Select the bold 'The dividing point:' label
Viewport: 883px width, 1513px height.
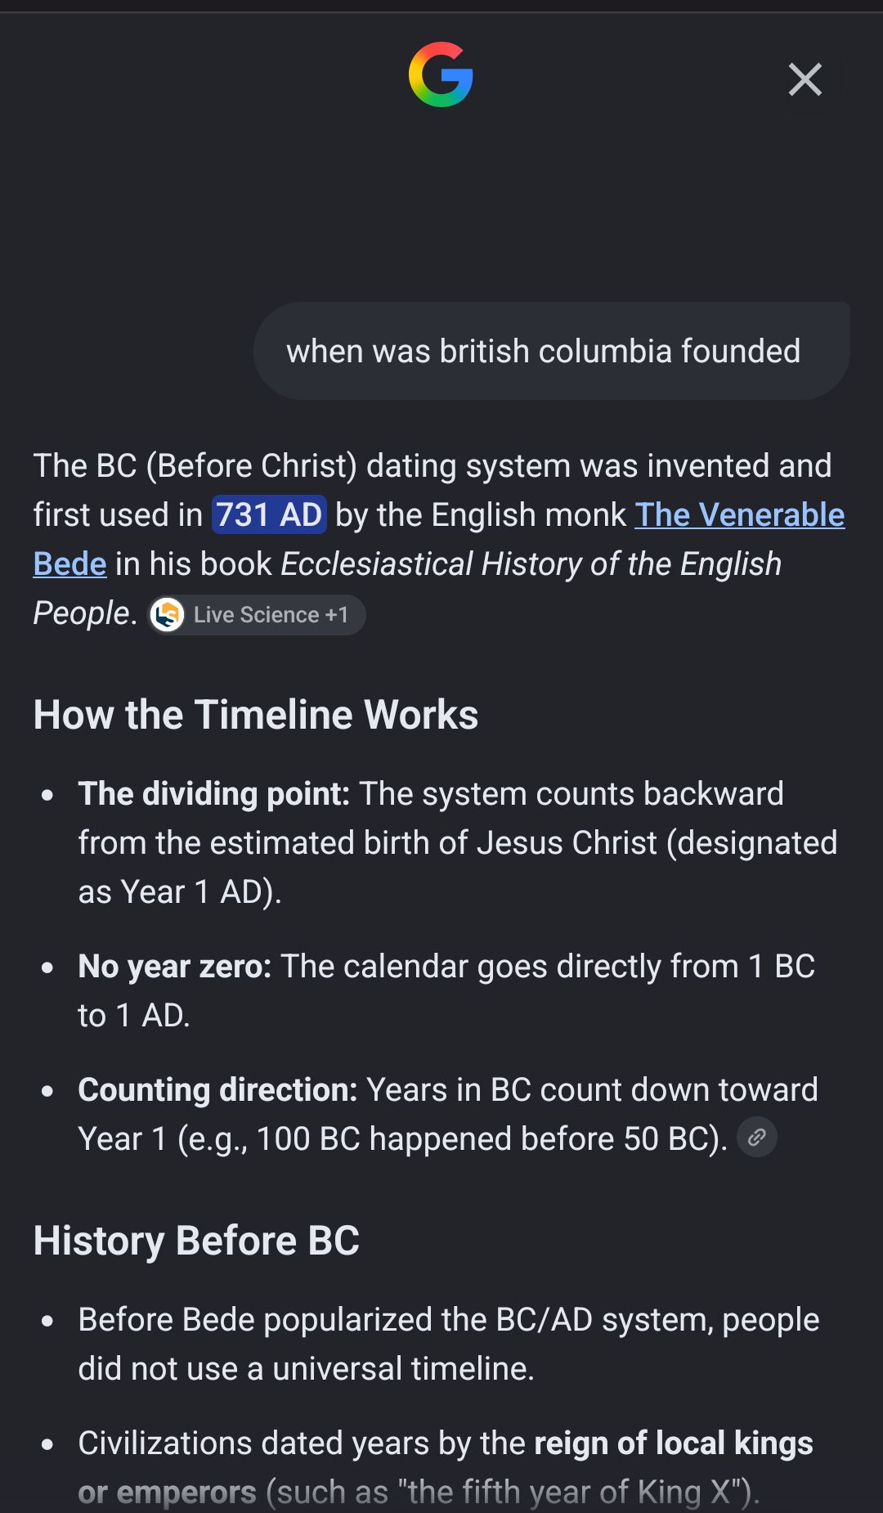click(x=214, y=794)
